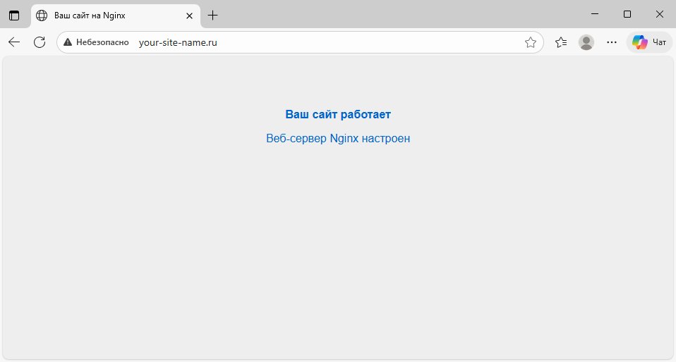Click the text "Веб-сервер Nginx настроен"

338,139
